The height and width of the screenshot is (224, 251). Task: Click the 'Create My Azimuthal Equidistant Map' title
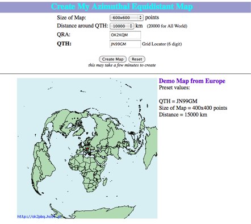[x=122, y=7]
